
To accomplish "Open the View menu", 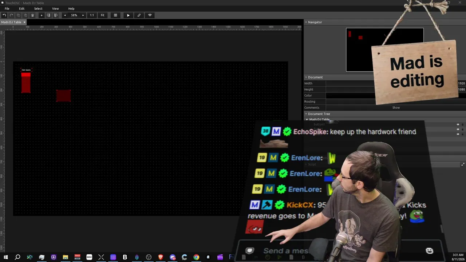I will click(x=55, y=9).
